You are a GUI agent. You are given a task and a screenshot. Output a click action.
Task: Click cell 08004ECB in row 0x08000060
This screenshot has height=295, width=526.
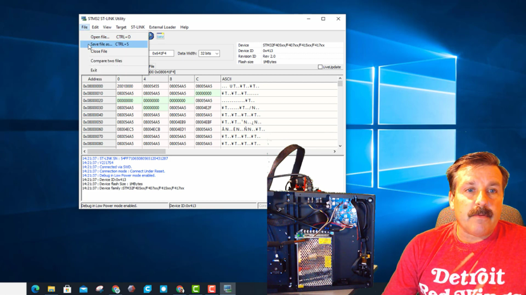click(x=155, y=129)
